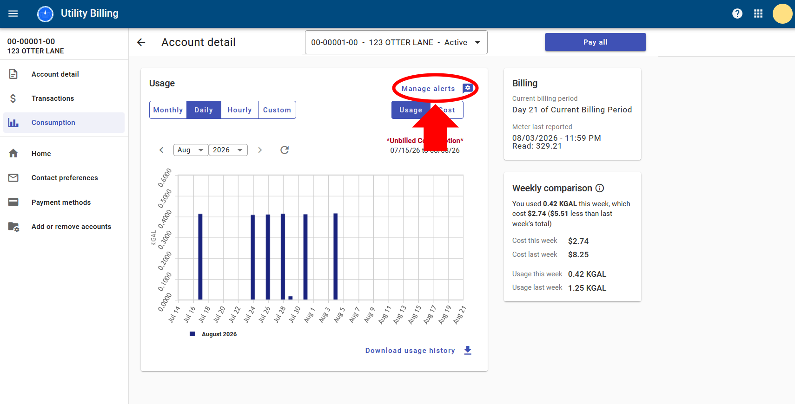Click the Add or remove accounts folder icon
Viewport: 795px width, 404px height.
click(x=13, y=227)
